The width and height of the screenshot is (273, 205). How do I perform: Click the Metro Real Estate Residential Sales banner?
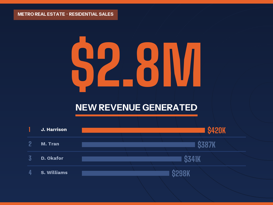click(x=66, y=15)
